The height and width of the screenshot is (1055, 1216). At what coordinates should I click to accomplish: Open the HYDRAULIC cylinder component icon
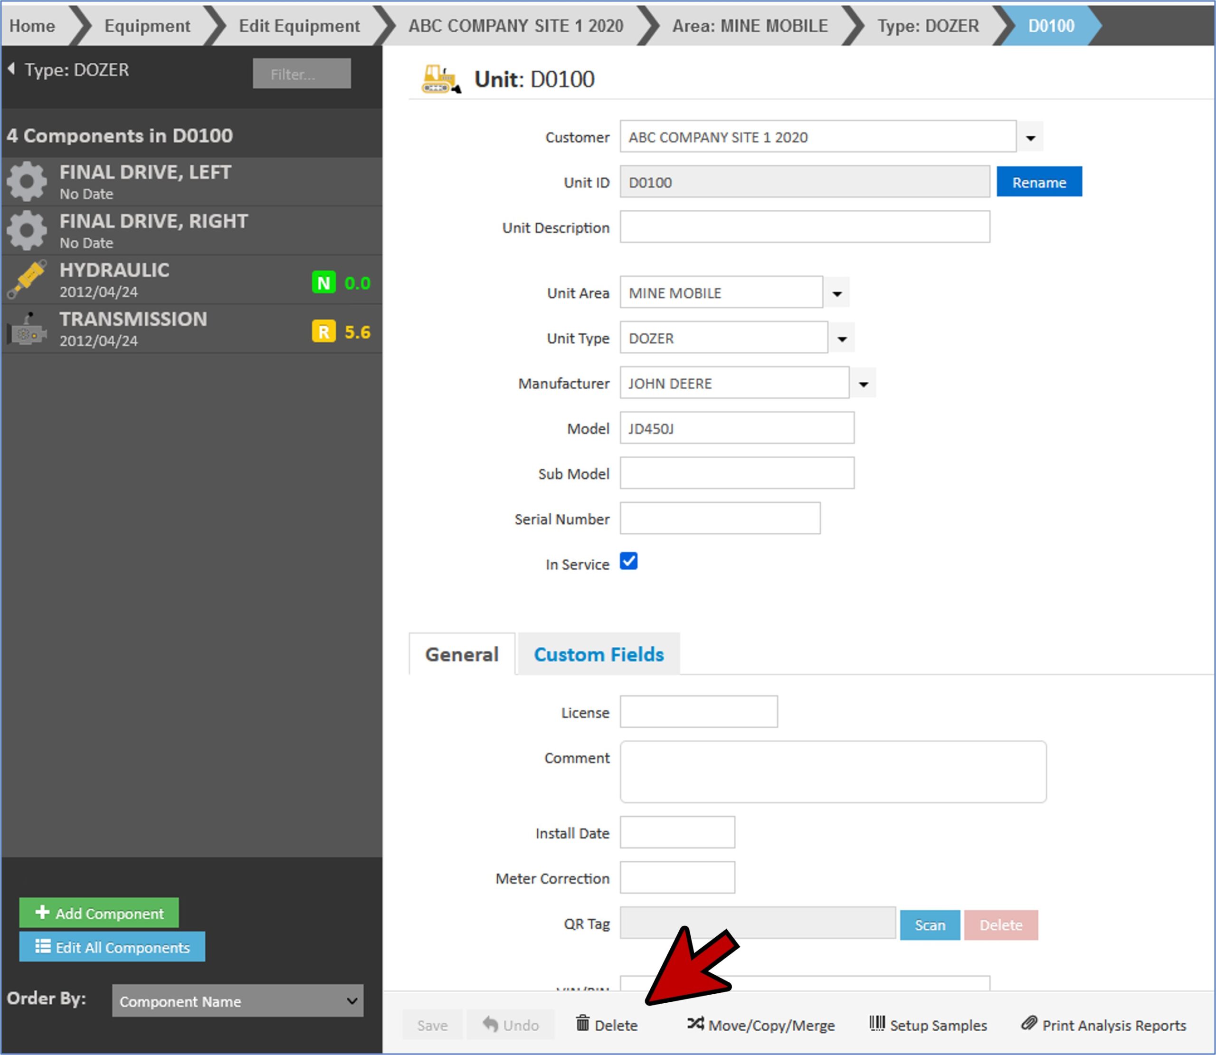click(x=27, y=279)
